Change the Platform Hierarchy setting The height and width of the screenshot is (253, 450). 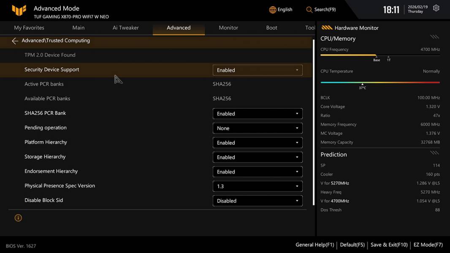click(258, 143)
